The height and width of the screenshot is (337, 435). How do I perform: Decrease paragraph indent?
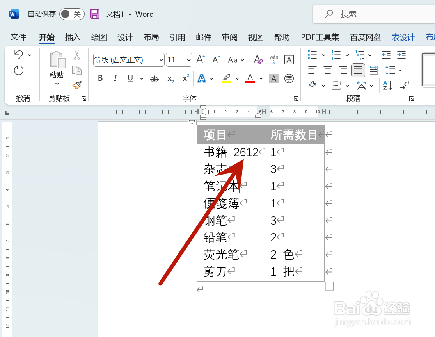click(386, 55)
